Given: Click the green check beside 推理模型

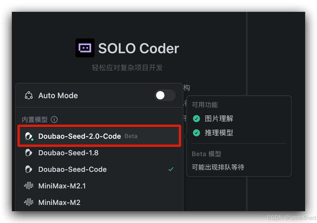Looking at the screenshot, I should tap(196, 133).
